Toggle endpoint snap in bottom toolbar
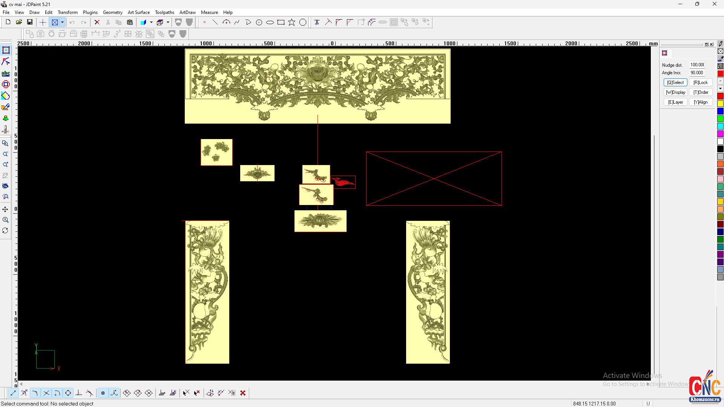Viewport: 724px width, 407px height. coord(13,393)
